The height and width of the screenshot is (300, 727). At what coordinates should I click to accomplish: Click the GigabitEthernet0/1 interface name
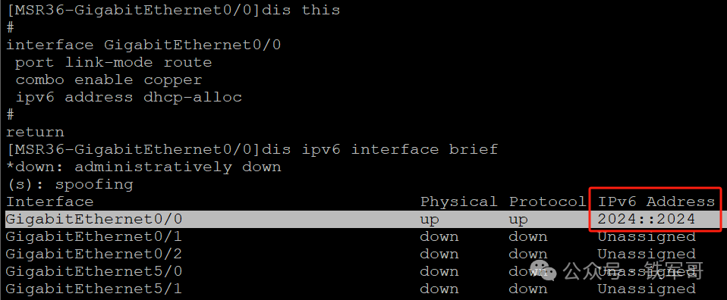click(x=93, y=236)
